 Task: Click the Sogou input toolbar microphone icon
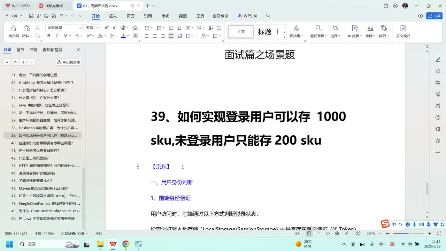415,225
